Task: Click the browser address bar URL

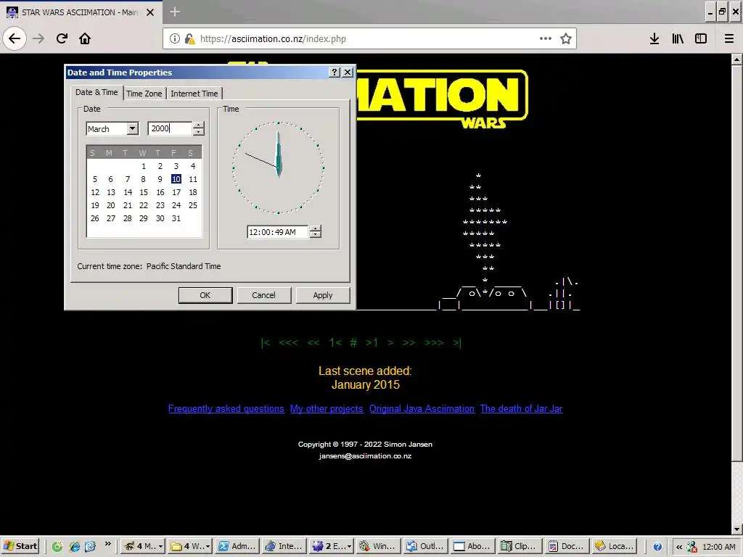Action: (x=273, y=39)
